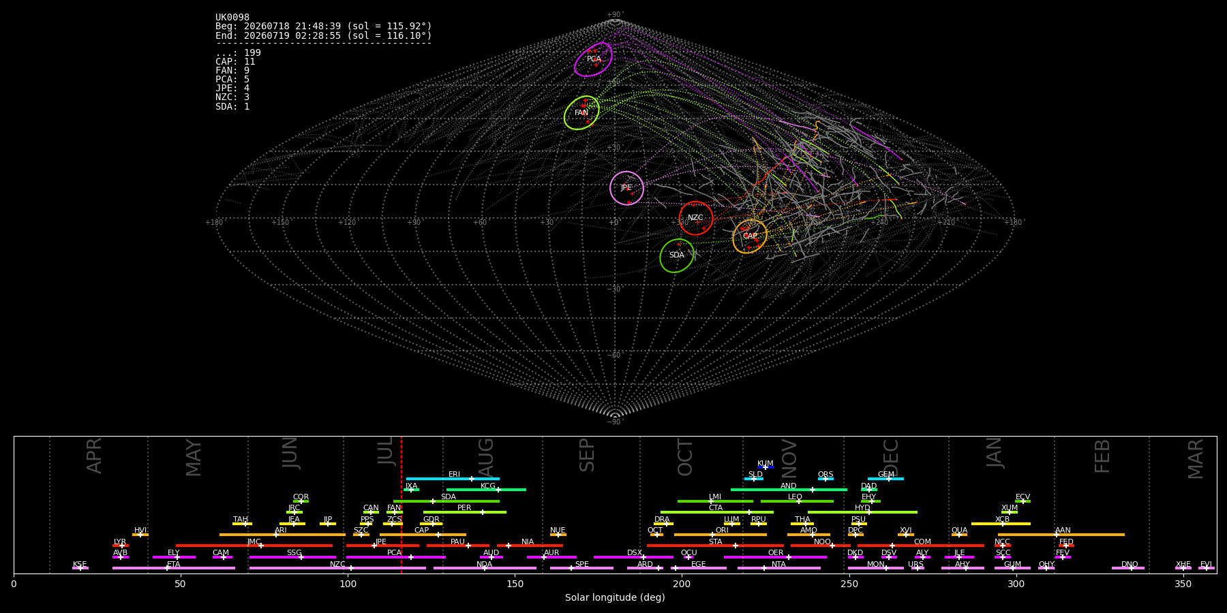The width and height of the screenshot is (1227, 613).
Task: Click the magenta OER shower bar
Action: (x=775, y=557)
